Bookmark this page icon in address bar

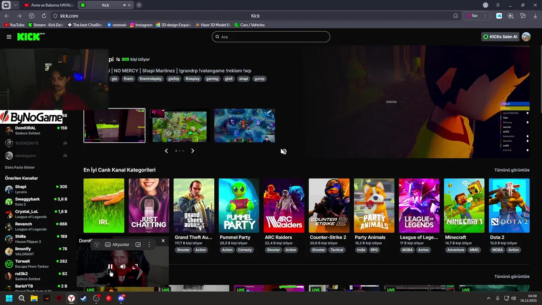pos(456,16)
